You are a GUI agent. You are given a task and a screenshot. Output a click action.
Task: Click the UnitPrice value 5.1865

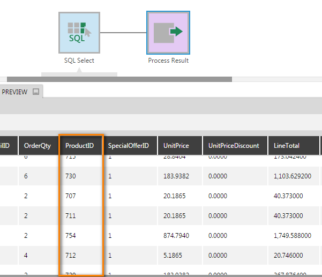click(x=173, y=255)
